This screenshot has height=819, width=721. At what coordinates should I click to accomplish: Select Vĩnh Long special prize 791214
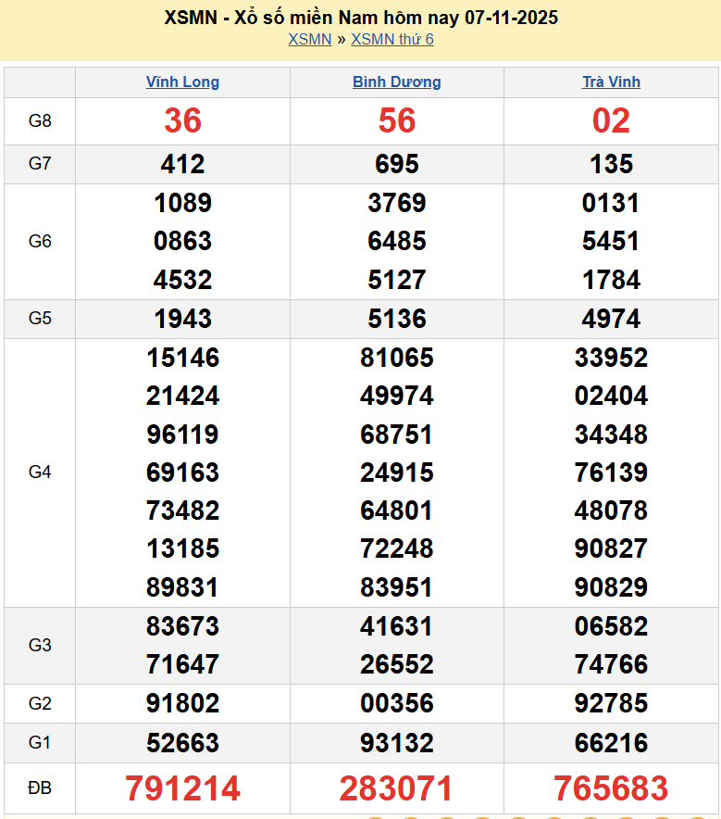[x=182, y=788]
